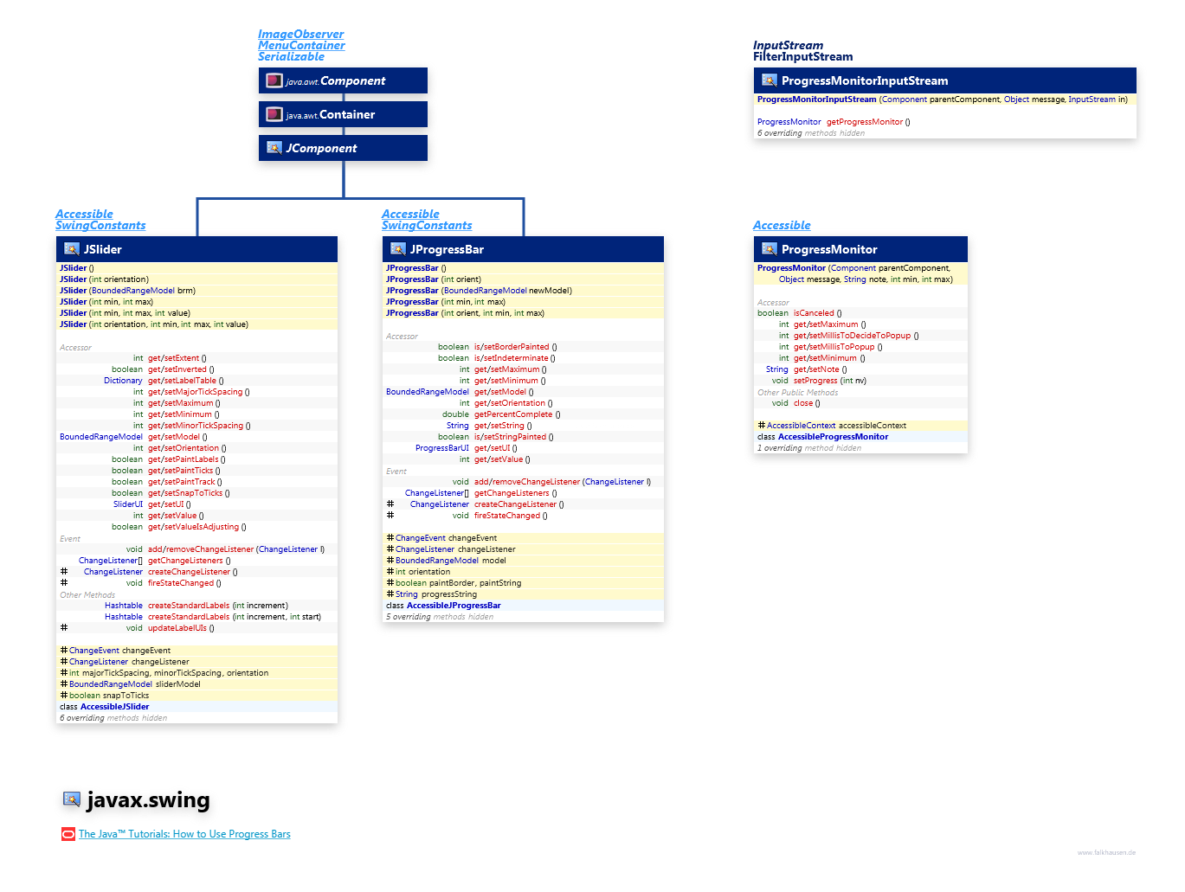Click the SliderUI return type
Image resolution: width=1185 pixels, height=892 pixels.
pyautogui.click(x=128, y=504)
